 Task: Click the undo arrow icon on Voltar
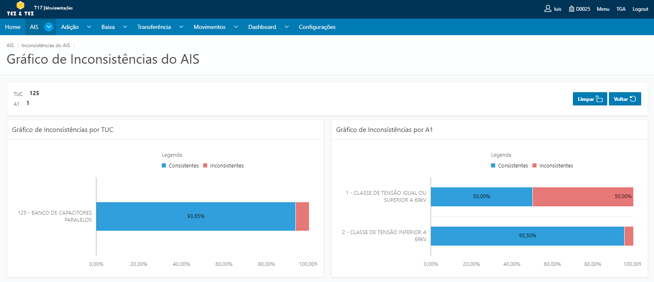pyautogui.click(x=633, y=99)
